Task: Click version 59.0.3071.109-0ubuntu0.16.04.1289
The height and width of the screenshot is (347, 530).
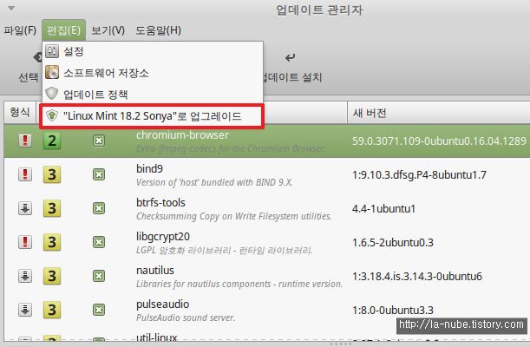Action: [439, 141]
